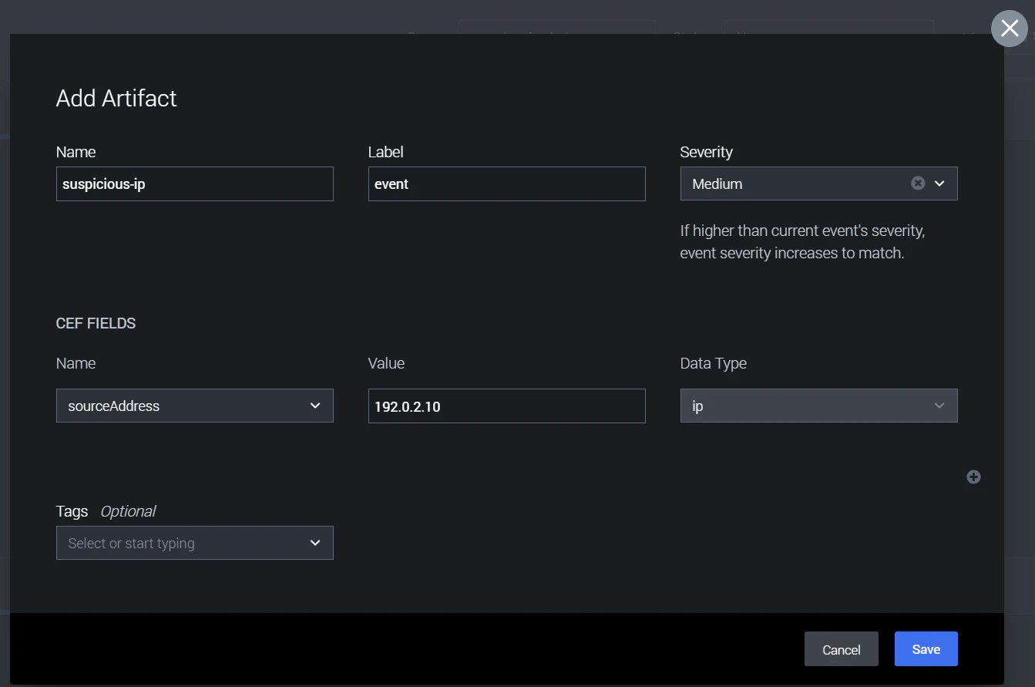Select the Data Type column label
Viewport: 1035px width, 687px height.
click(x=714, y=363)
